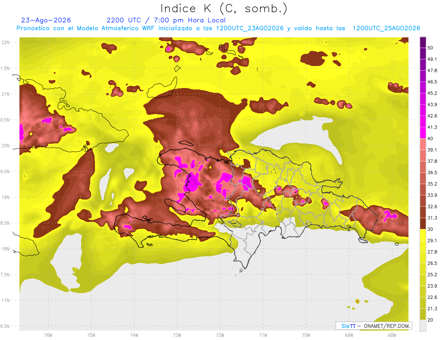
Task: Click the '2200 UTC / 7:00 pm Hora Local' time text
Action: 166,20
